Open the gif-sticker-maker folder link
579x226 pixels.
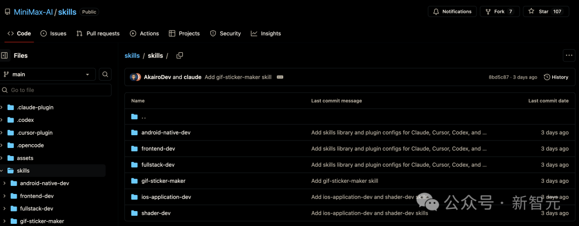163,181
